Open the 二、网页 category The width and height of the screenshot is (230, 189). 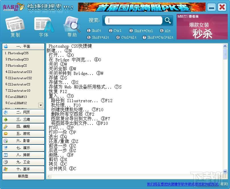click(x=23, y=112)
